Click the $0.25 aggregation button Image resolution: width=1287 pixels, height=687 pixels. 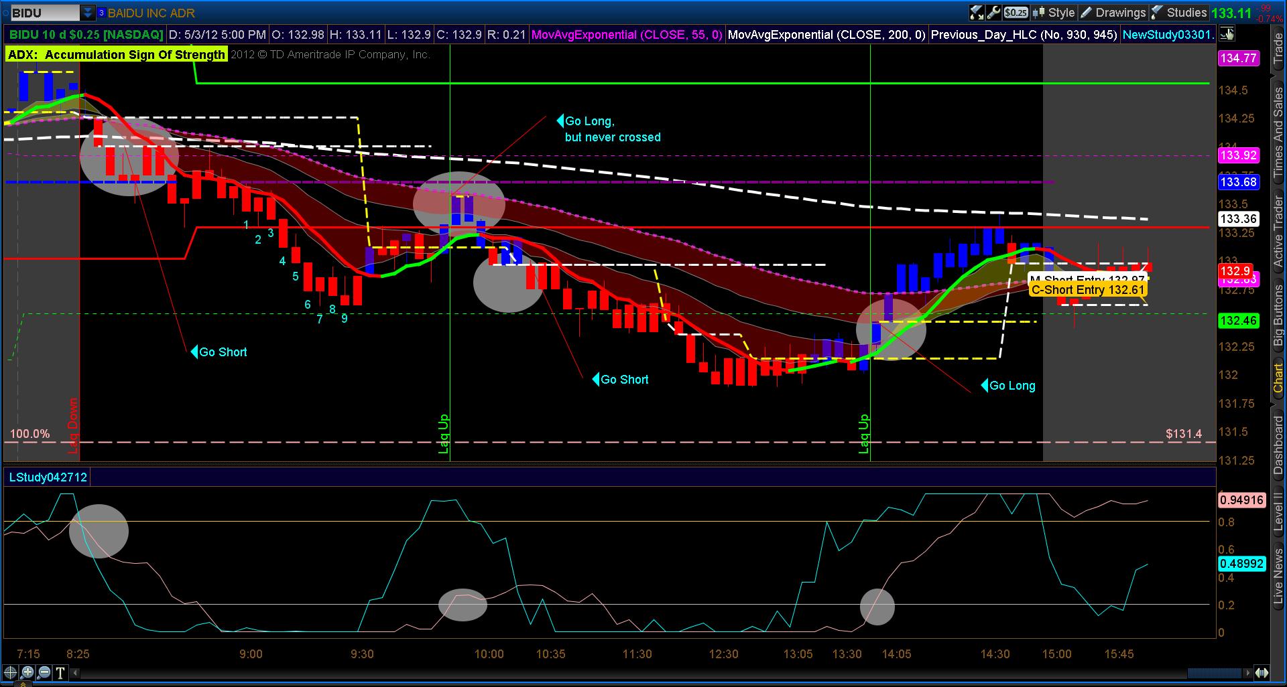[1016, 12]
